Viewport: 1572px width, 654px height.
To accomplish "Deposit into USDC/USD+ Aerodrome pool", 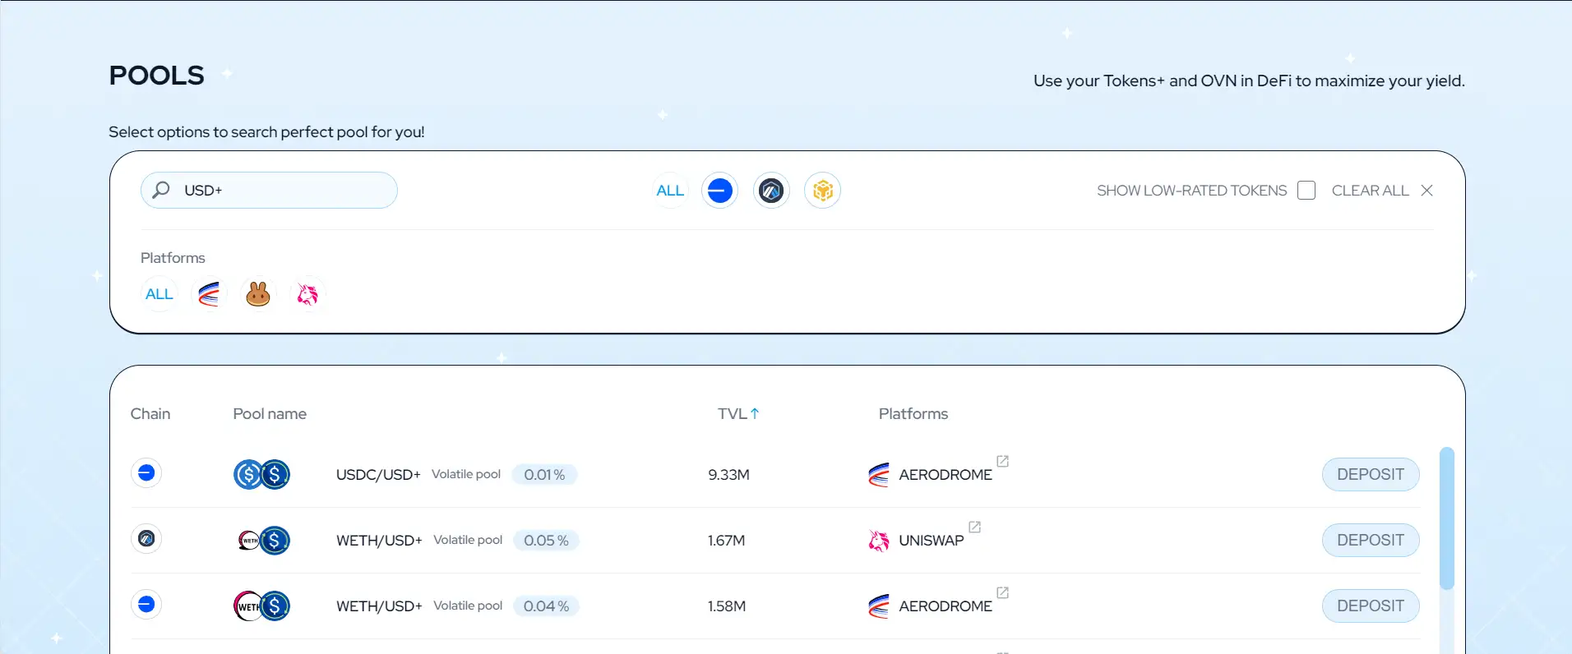I will pos(1370,475).
